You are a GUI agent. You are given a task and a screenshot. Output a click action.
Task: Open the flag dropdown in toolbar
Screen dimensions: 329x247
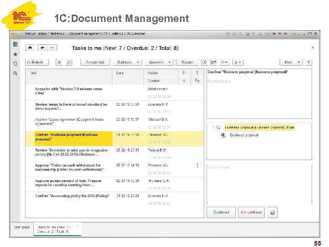(224, 62)
